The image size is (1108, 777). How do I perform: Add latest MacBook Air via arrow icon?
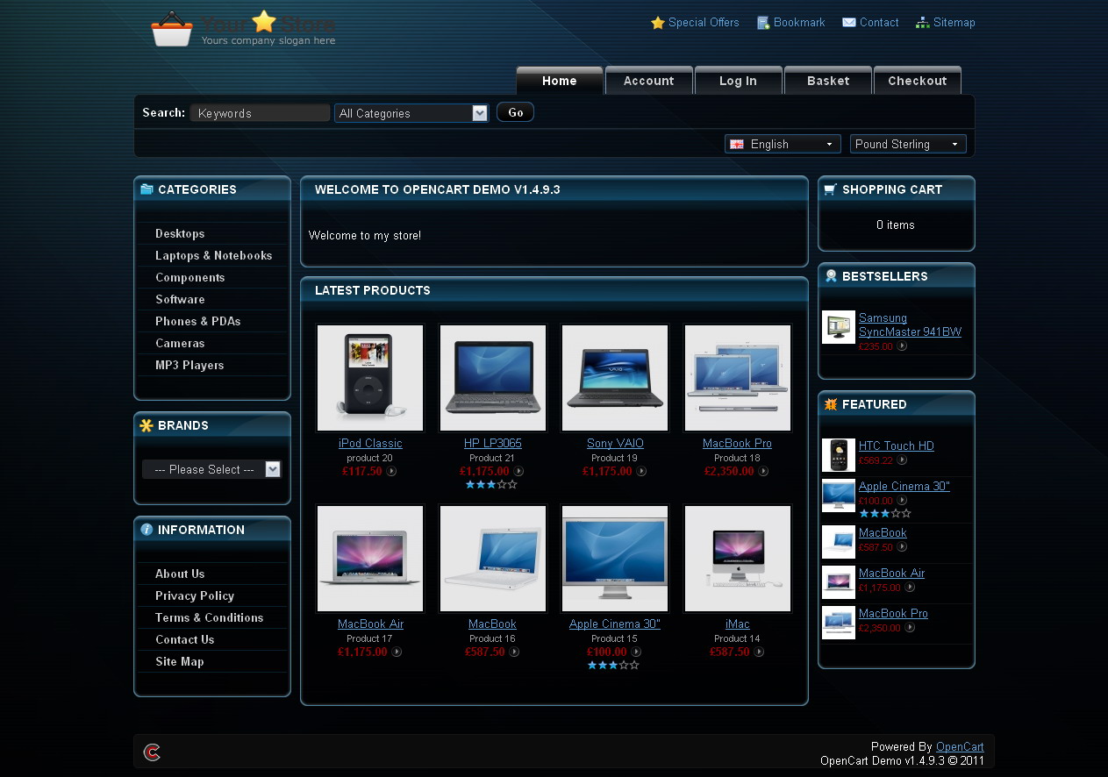pos(397,652)
